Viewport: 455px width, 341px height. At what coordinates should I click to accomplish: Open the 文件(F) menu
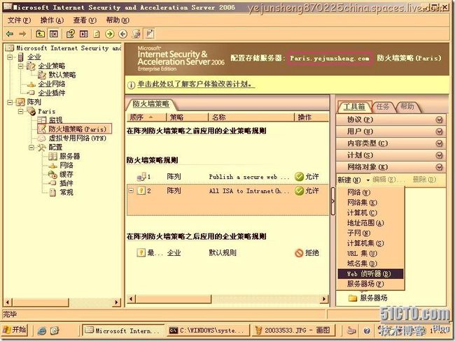[19, 20]
